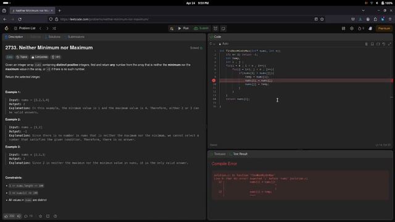Image resolution: width=395 pixels, height=222 pixels.
Task: Open the system battery status menu
Action: pos(387,3)
